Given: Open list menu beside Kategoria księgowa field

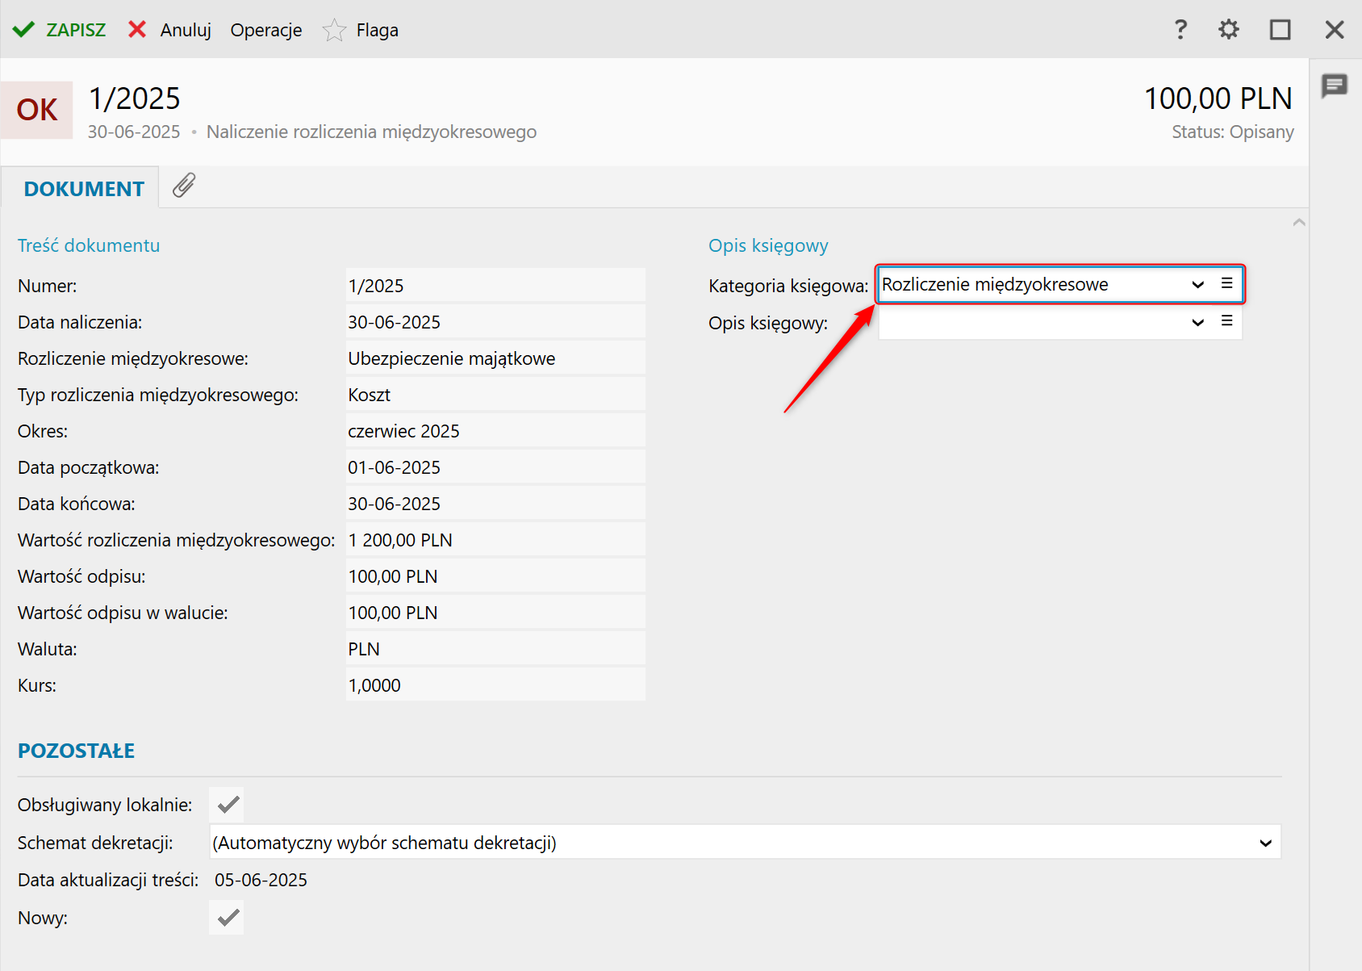Looking at the screenshot, I should (x=1226, y=283).
